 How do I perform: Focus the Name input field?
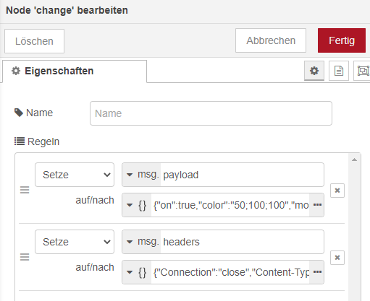pyautogui.click(x=211, y=113)
